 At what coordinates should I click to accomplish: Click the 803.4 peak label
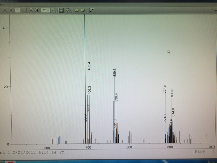[x=171, y=123]
